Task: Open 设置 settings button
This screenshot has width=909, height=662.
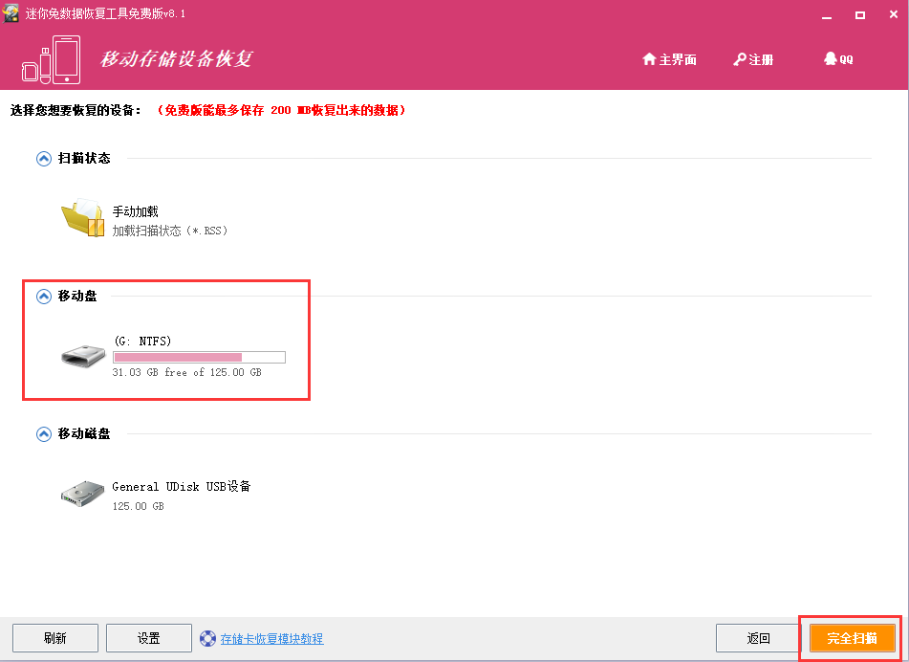Action: 149,638
